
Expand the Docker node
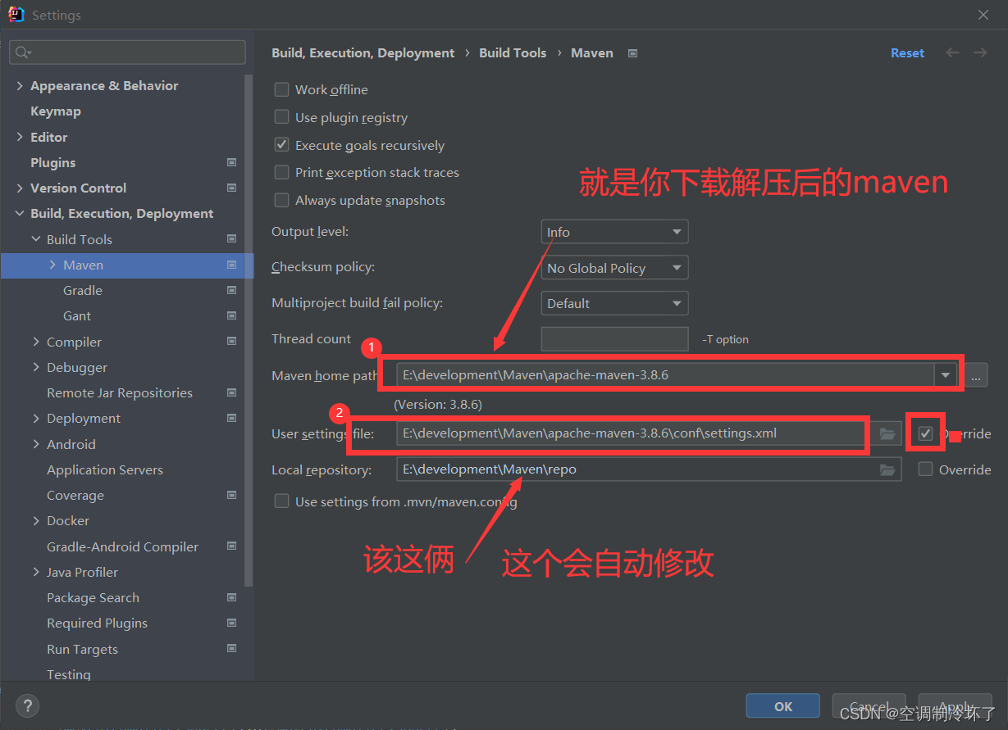point(36,520)
